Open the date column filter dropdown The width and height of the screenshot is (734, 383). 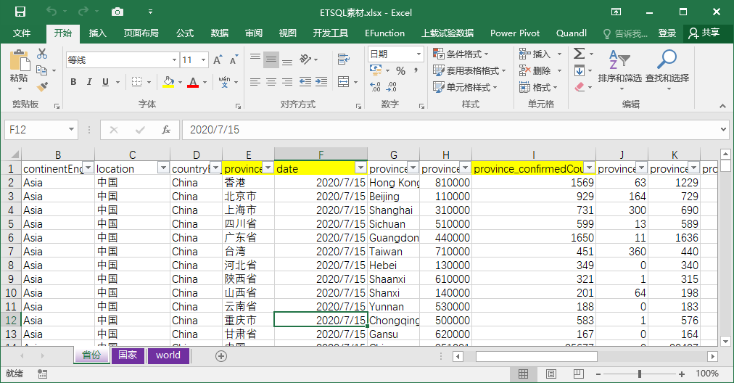coord(360,168)
